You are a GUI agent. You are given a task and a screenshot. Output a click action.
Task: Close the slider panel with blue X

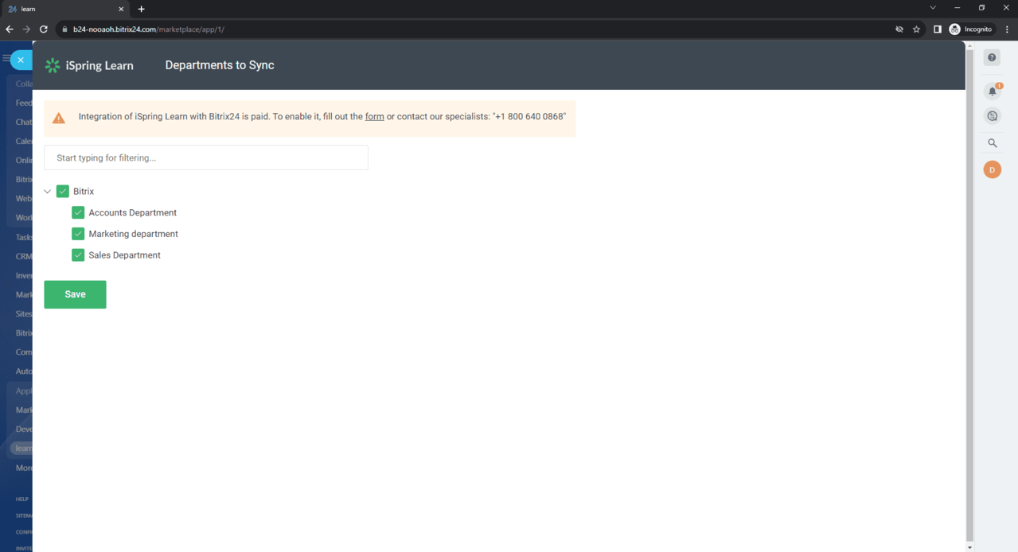[21, 60]
